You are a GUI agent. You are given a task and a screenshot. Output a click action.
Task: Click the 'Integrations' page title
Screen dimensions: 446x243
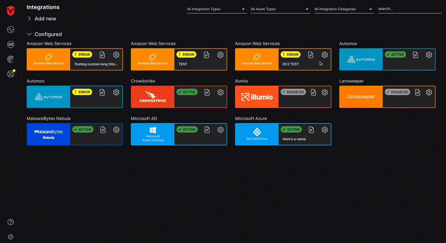tap(43, 7)
